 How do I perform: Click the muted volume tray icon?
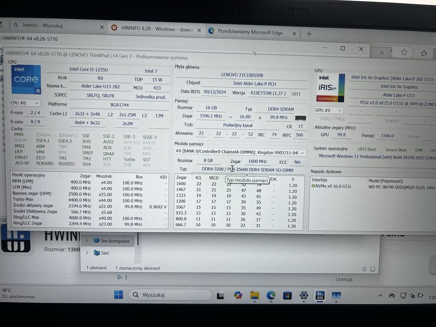point(412,295)
